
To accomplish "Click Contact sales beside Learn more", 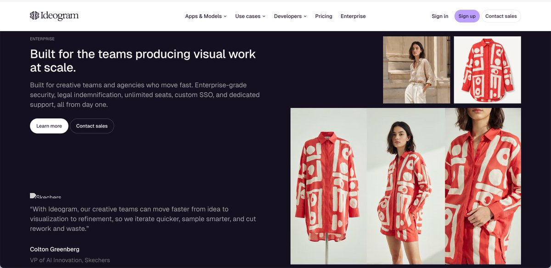I will tap(92, 126).
